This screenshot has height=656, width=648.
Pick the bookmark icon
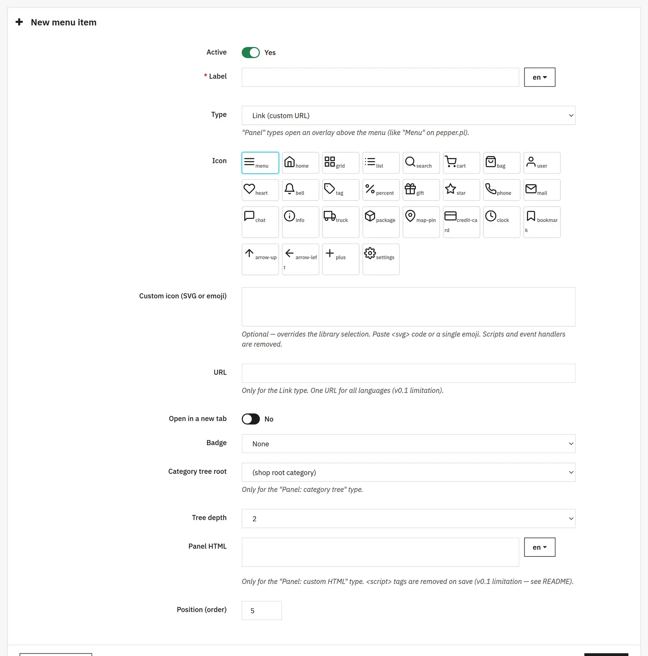542,222
